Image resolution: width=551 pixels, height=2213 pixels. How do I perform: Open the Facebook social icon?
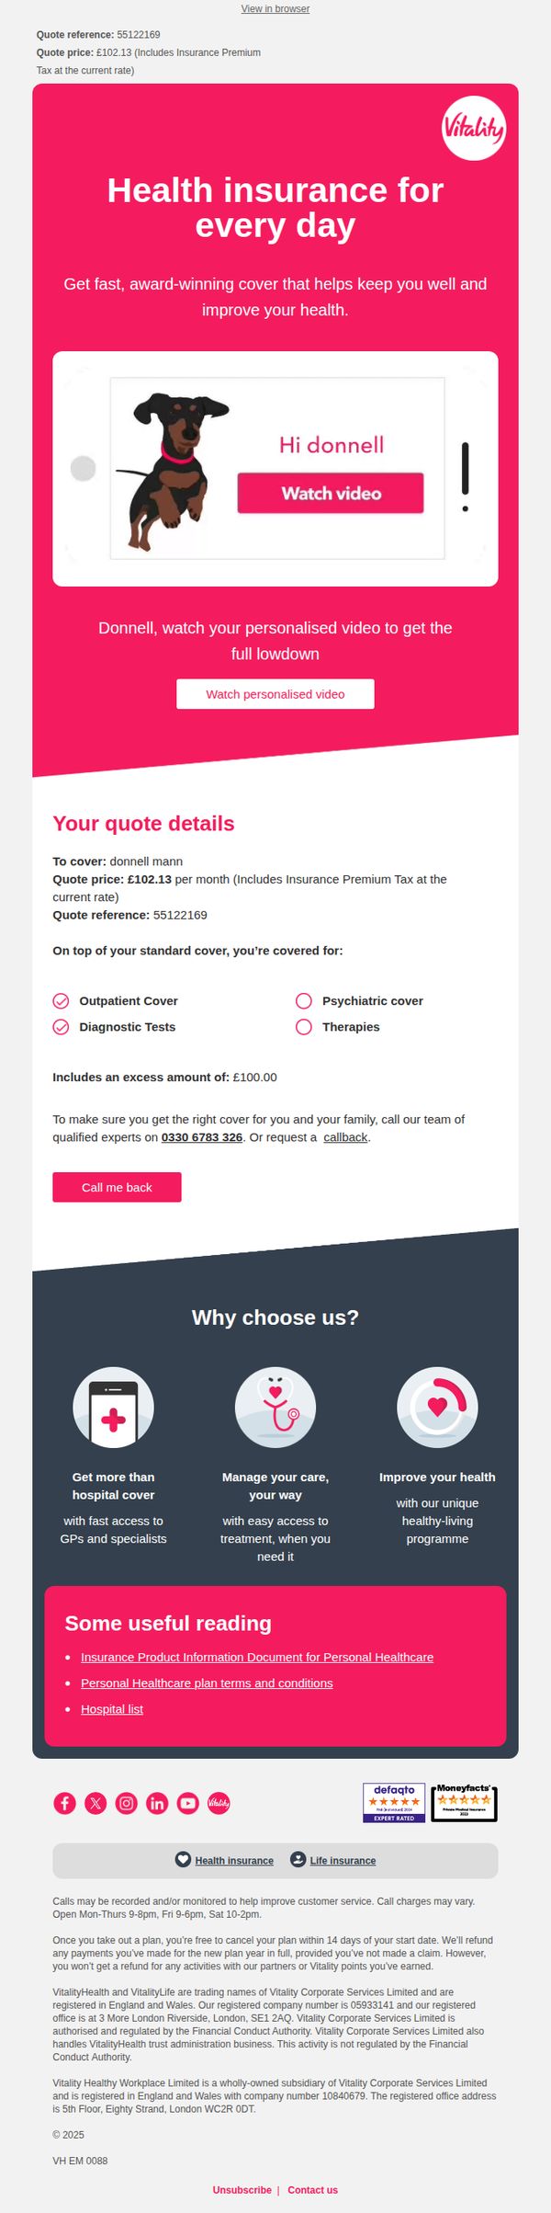tap(64, 1803)
